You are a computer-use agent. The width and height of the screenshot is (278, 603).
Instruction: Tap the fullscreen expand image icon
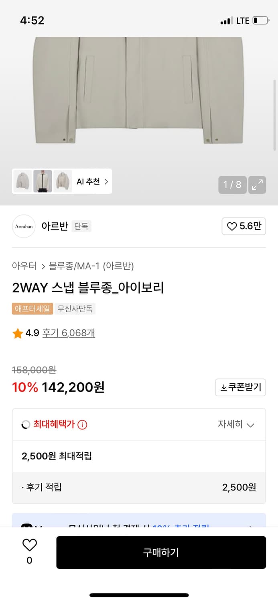[257, 185]
